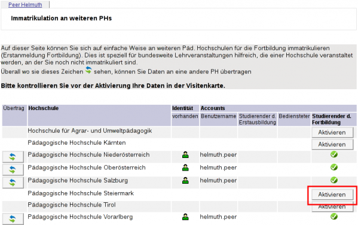This screenshot has height=225, width=358.
Task: Click Studierender d. Erstausbildung subheader
Action: [x=258, y=119]
